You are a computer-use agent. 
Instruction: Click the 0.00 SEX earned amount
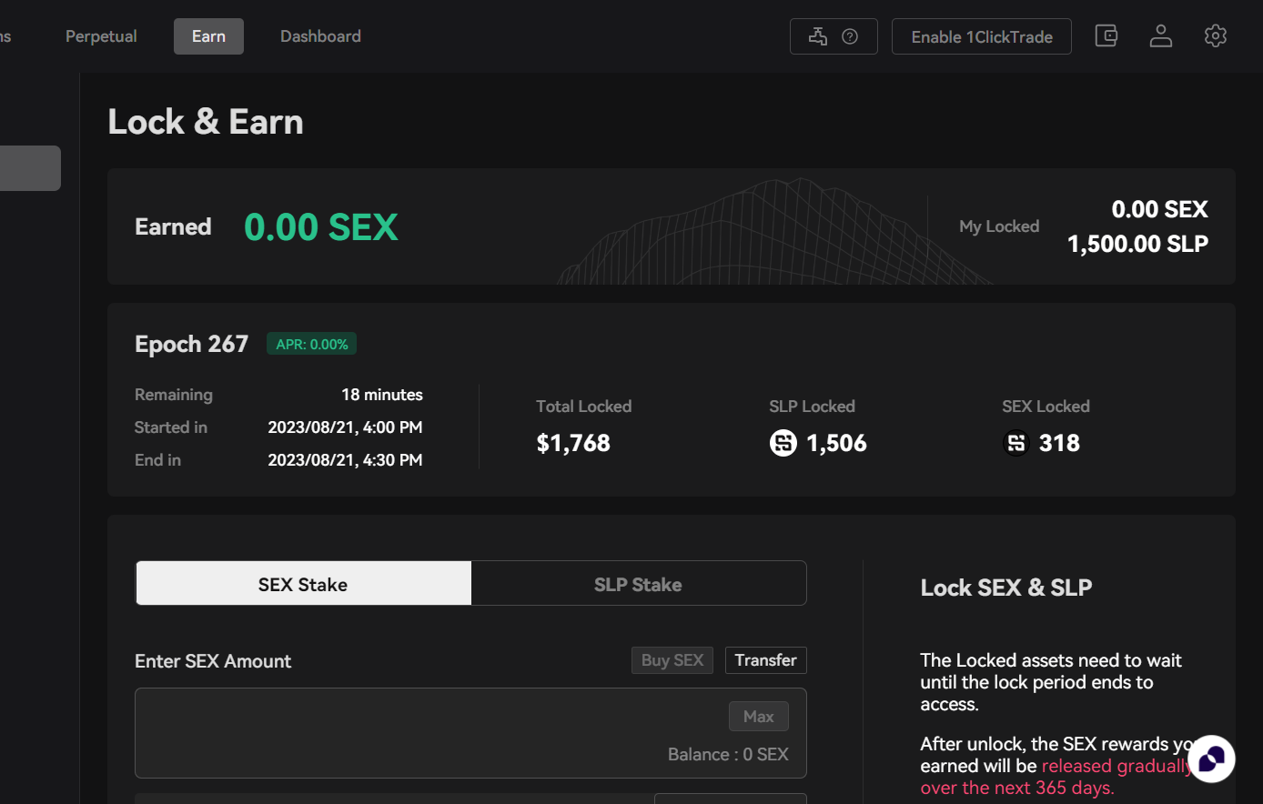coord(321,226)
